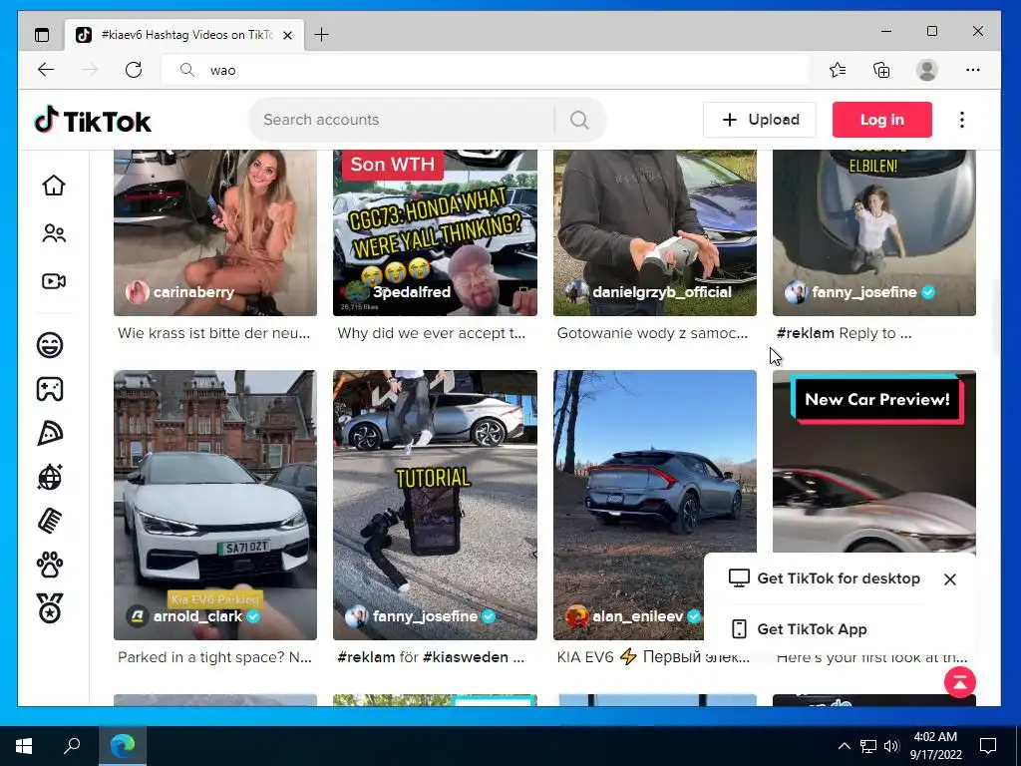Select the food pizza slice category icon
1021x766 pixels.
click(x=50, y=433)
